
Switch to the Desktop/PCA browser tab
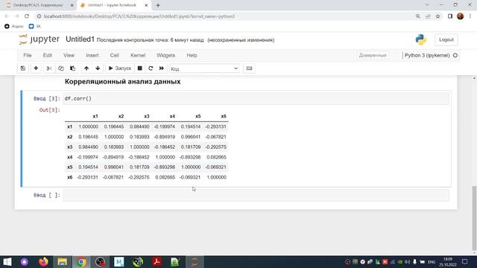39,5
